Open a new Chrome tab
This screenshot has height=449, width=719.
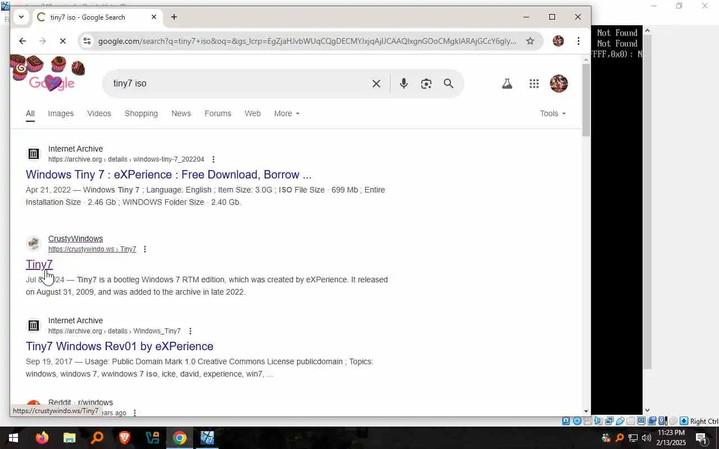tap(174, 17)
